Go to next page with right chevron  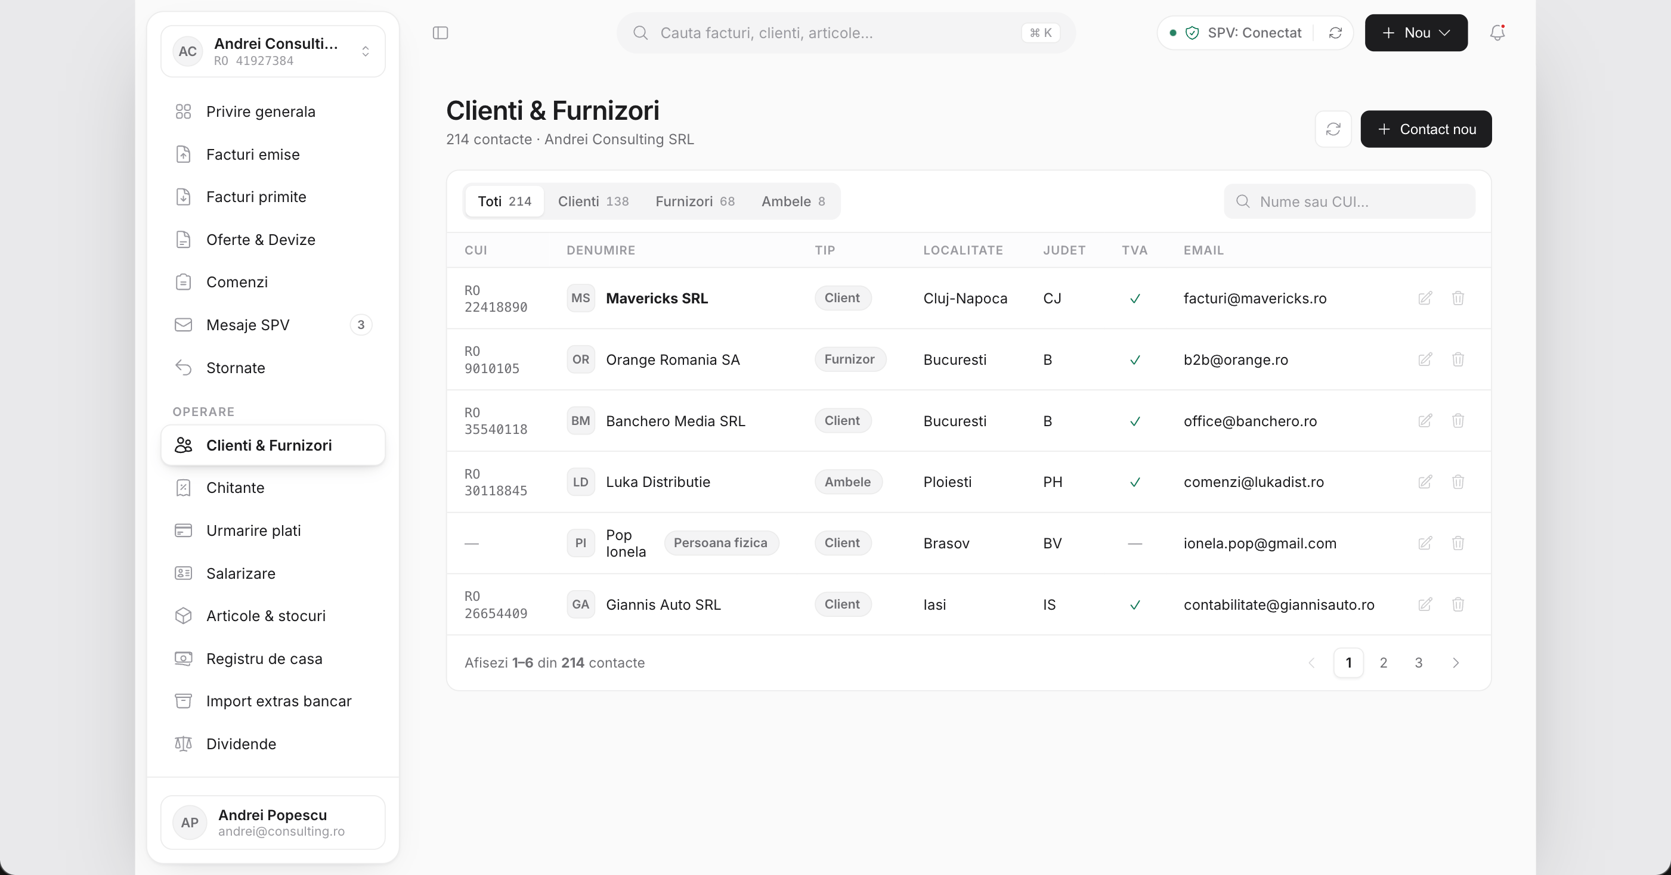click(x=1455, y=662)
